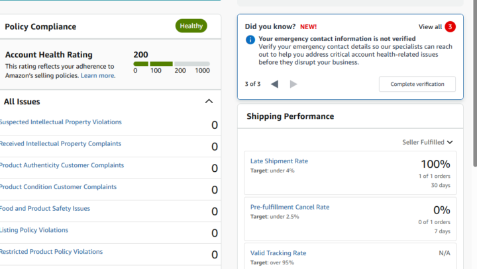Open Suspected Intellectual Property Violations
Image resolution: width=477 pixels, height=269 pixels.
[x=60, y=122]
